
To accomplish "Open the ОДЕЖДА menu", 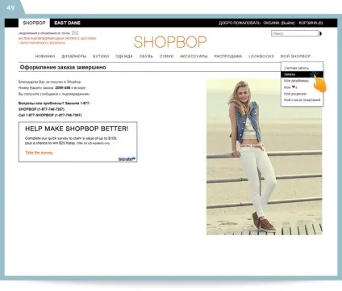I will 124,57.
